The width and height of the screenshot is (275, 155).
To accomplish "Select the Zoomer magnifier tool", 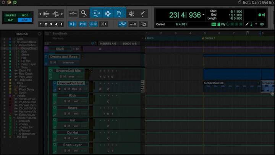I will 84,13.
